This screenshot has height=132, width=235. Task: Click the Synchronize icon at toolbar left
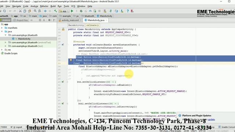click(x=5, y=11)
